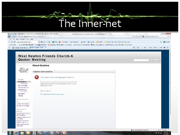Viewport: 180px width, 135px height.
Task: Click the Internet Start favorites bar link
Action: click(x=86, y=45)
